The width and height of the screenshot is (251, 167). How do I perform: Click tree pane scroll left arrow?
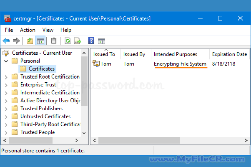tap(5, 140)
